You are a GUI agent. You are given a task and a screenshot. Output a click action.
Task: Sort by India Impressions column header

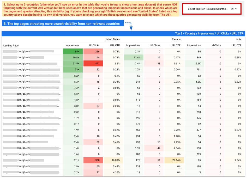click(194, 45)
